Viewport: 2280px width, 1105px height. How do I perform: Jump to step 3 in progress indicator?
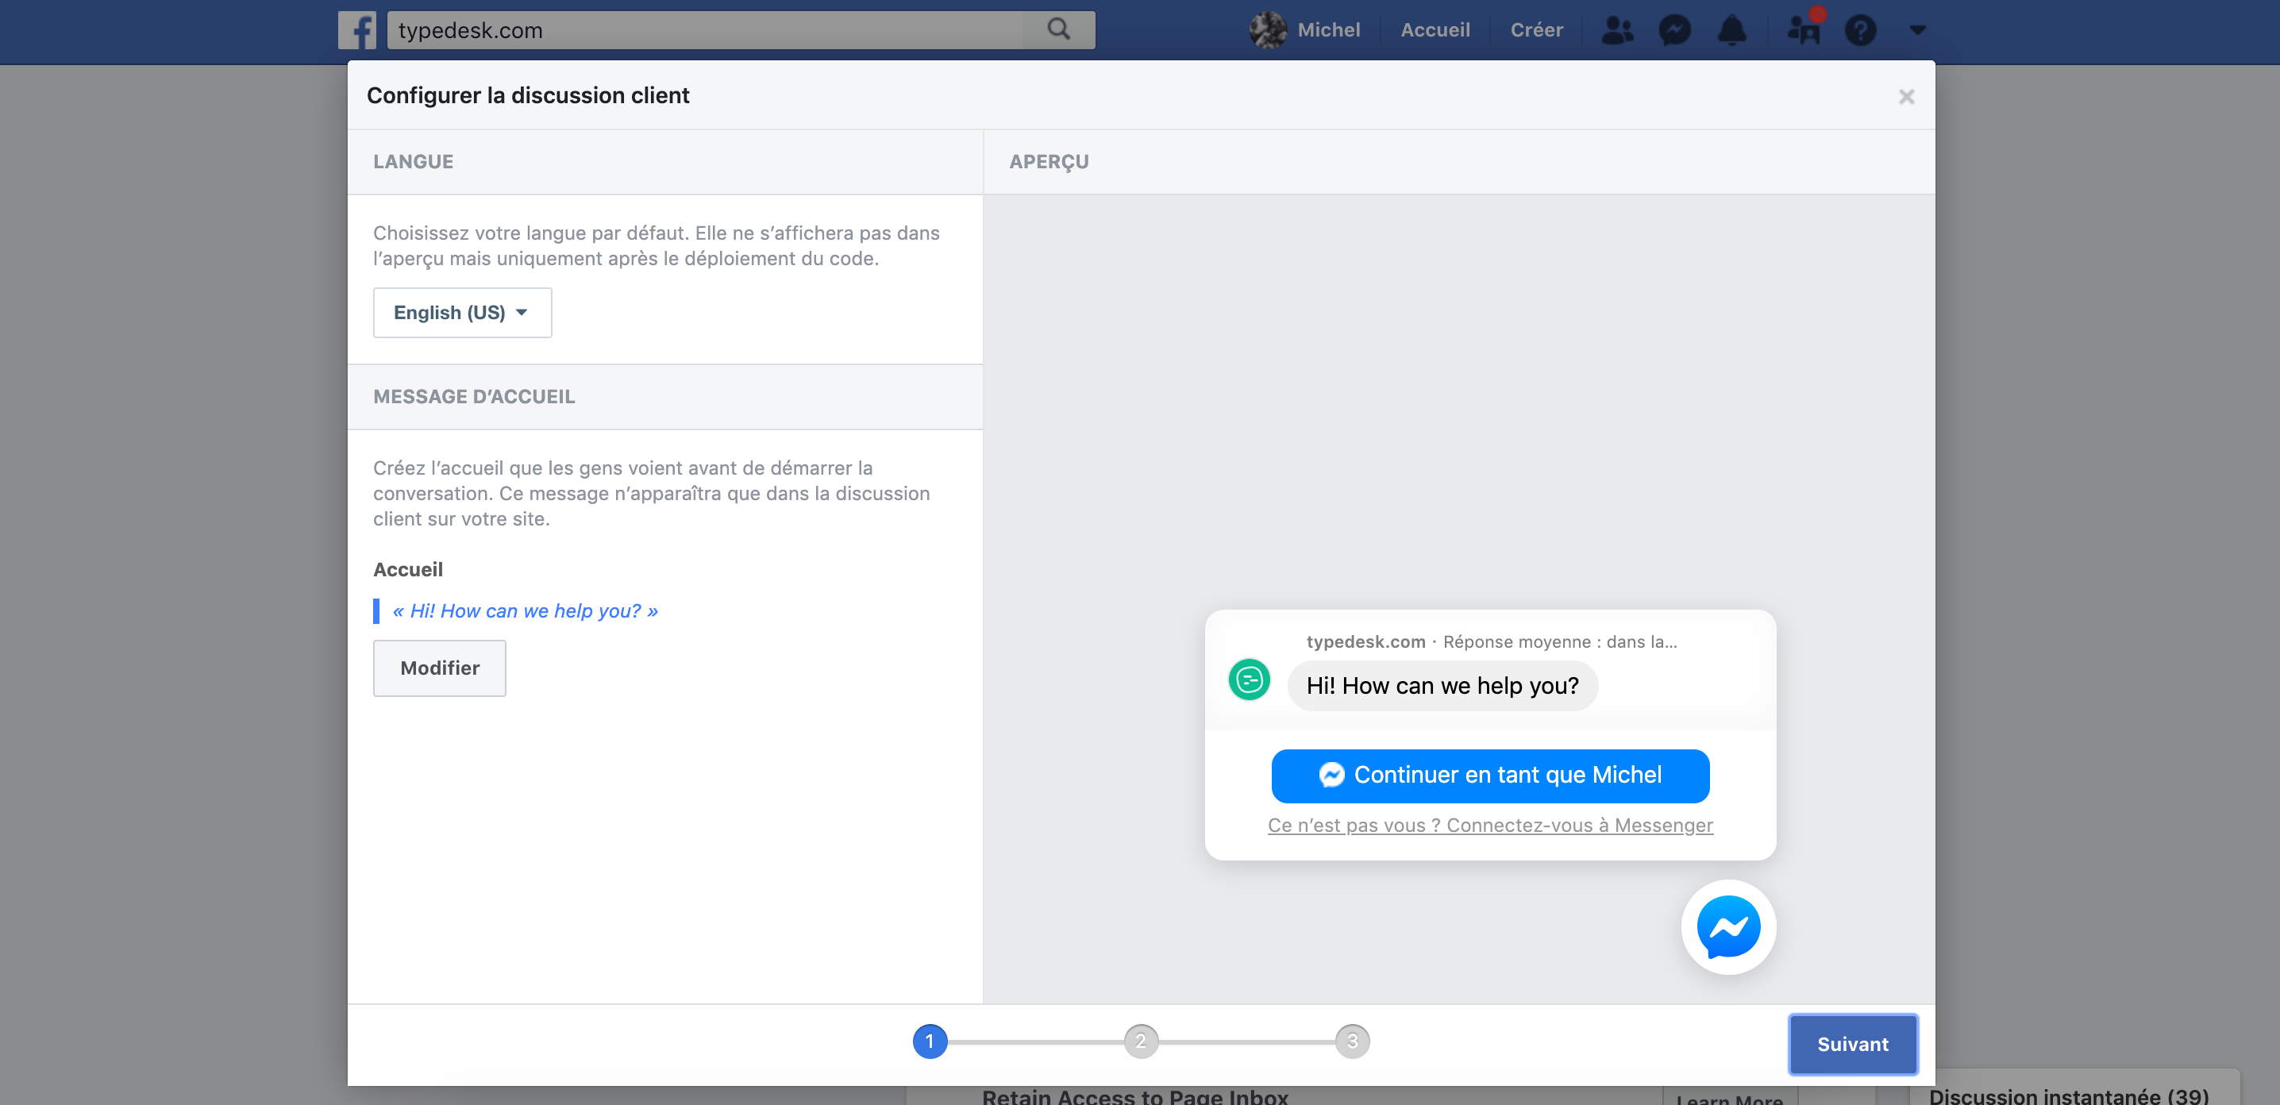click(x=1351, y=1041)
